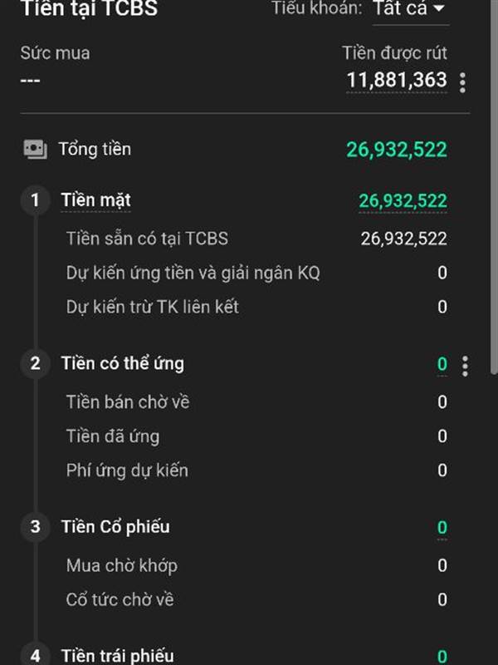Click the green zero of Tiền Cổ phiếu
The image size is (498, 665).
442,528
